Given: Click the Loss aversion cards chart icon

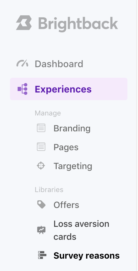Looking at the screenshot, I should (x=41, y=230).
